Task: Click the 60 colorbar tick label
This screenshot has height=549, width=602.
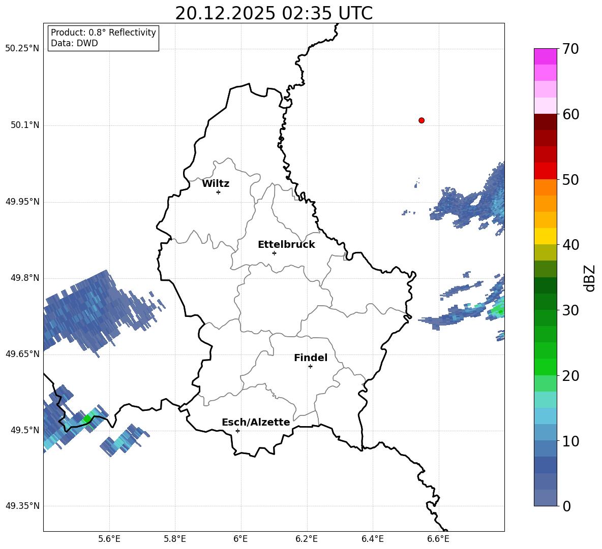Action: coord(570,114)
